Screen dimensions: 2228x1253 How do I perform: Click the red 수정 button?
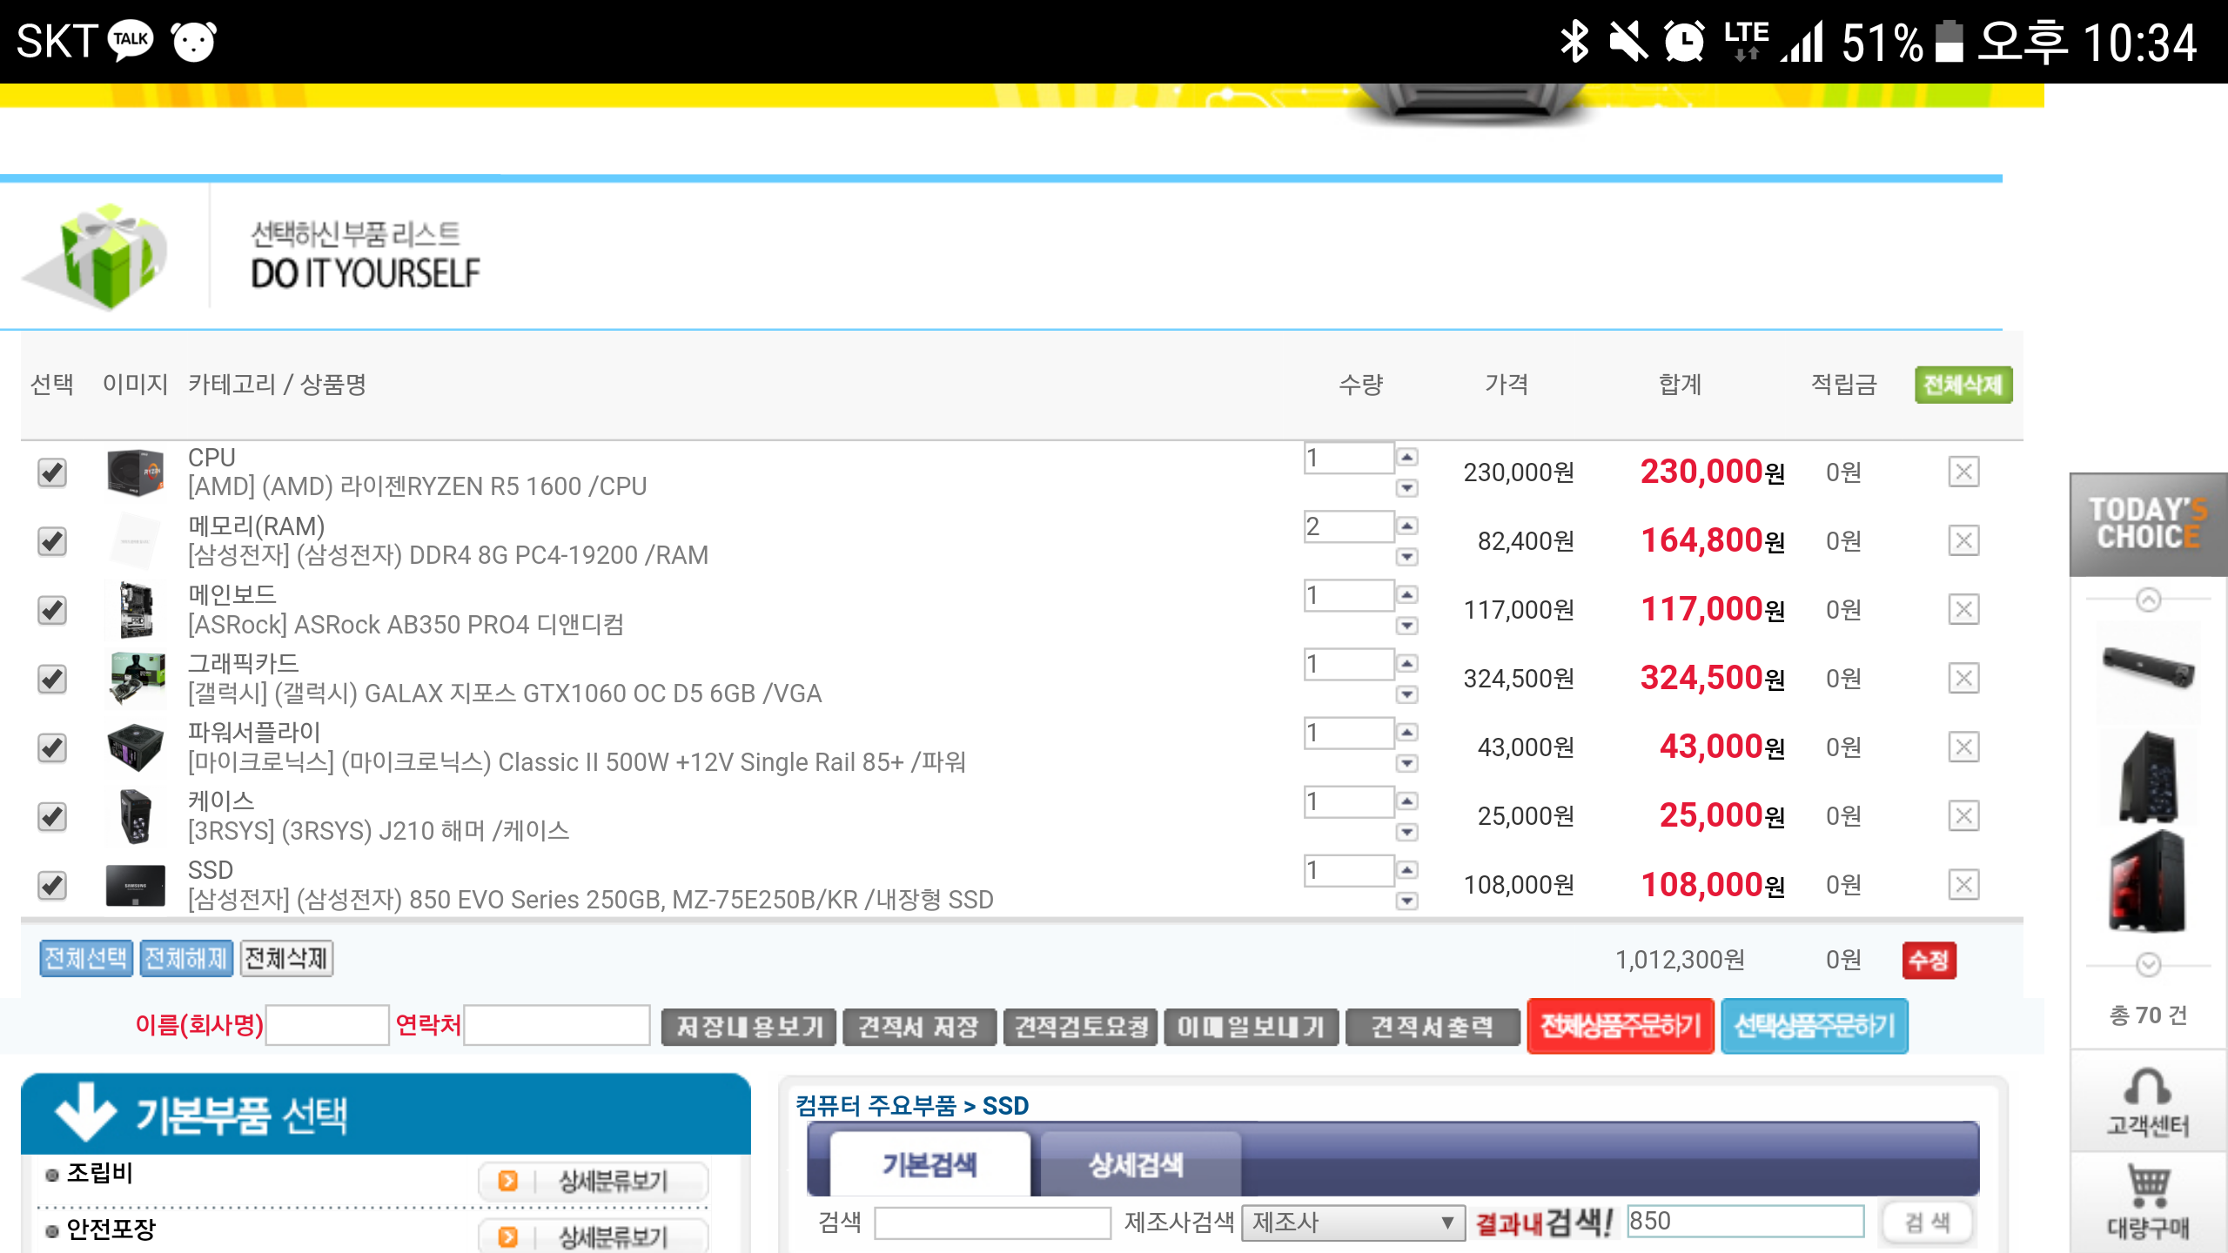(1929, 961)
